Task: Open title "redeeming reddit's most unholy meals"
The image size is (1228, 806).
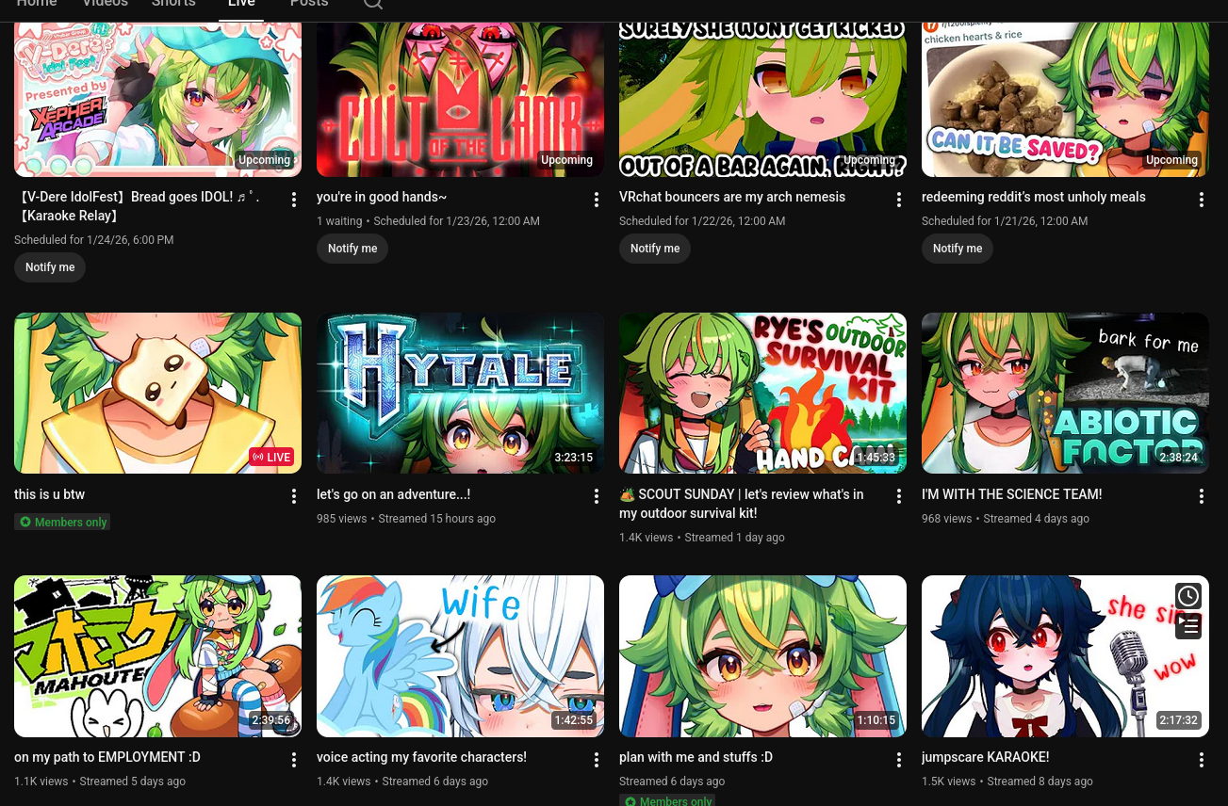Action: [1034, 197]
